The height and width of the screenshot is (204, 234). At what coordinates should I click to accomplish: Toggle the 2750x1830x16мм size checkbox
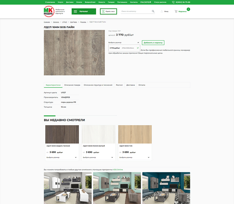(137, 48)
